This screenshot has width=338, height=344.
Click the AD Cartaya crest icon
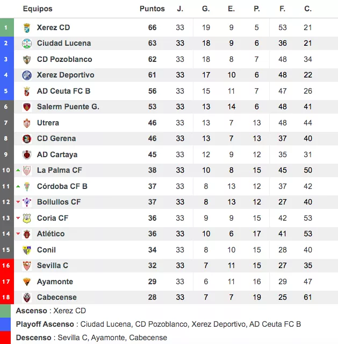point(27,155)
